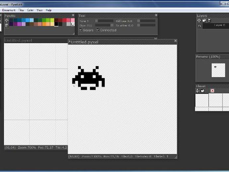Close the front *Untitled.pyxel document
Image resolution: width=229 pixels, height=172 pixels.
point(176,41)
